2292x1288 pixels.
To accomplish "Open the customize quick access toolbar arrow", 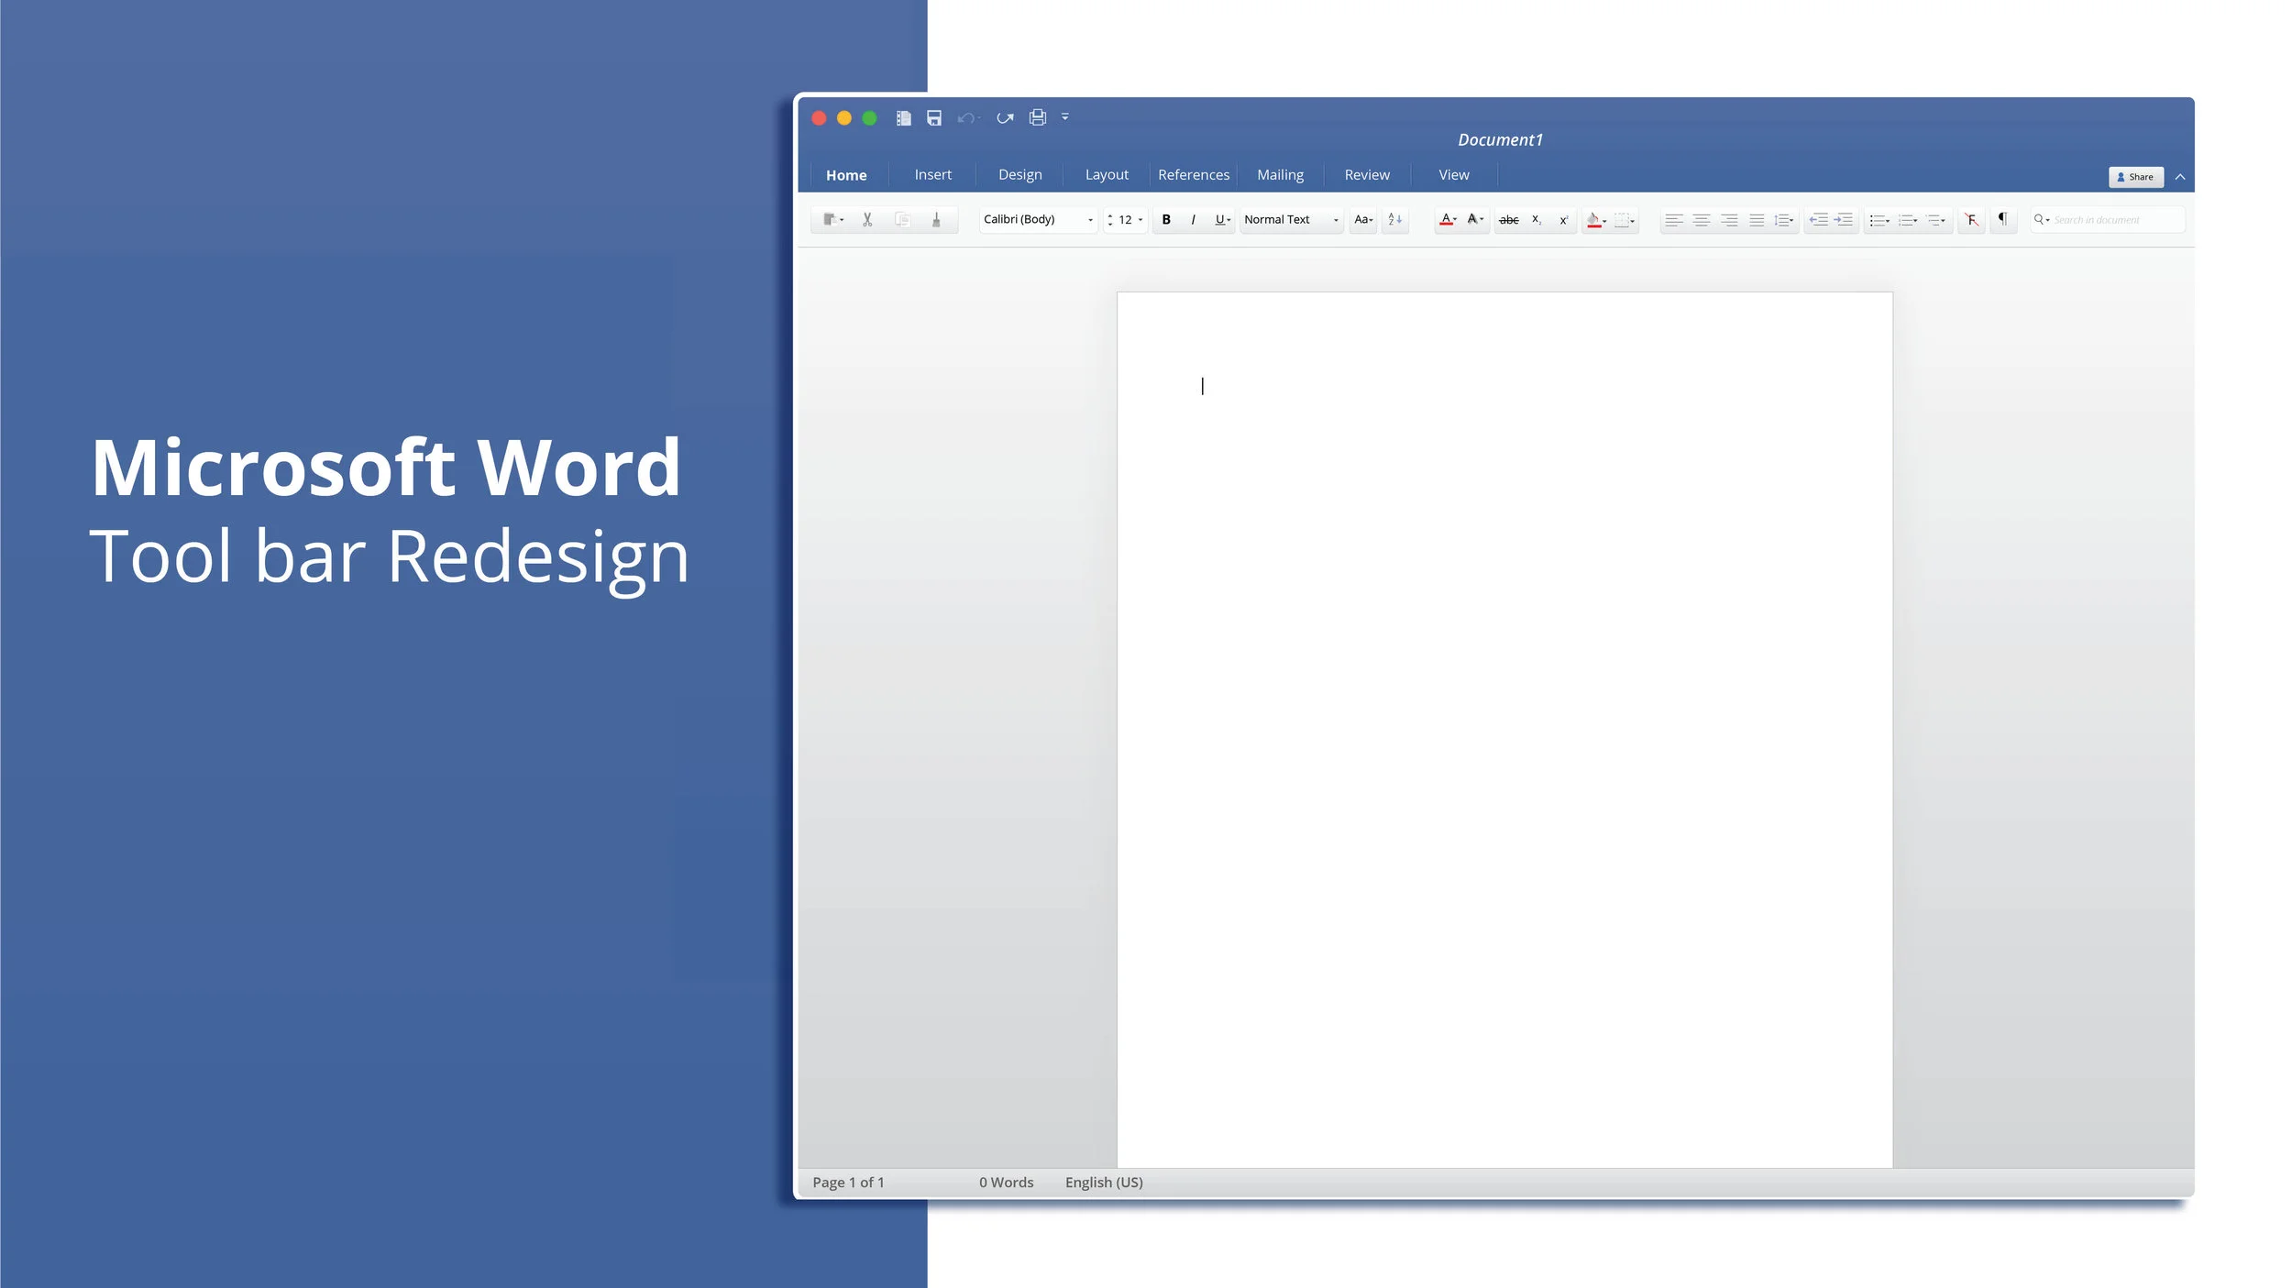I will [1065, 117].
